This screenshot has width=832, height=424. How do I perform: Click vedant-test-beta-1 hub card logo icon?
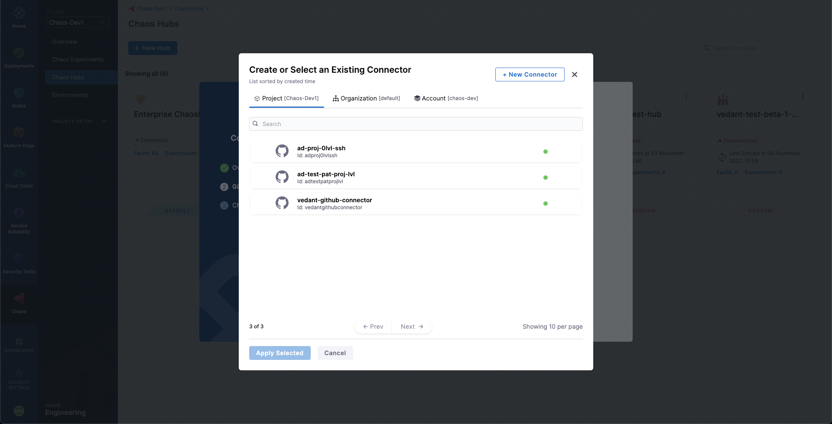tap(723, 100)
